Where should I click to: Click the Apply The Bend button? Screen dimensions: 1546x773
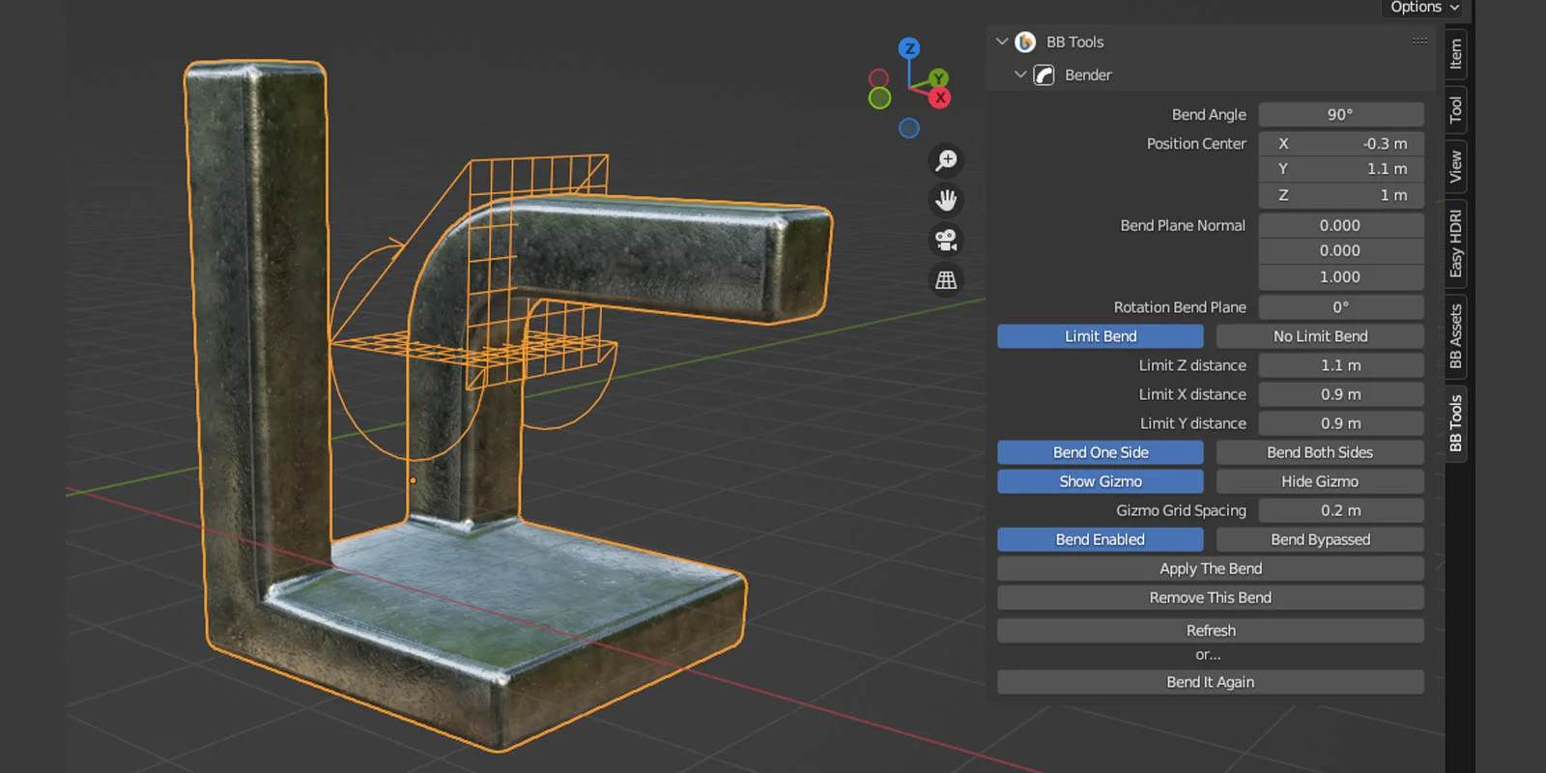(1210, 568)
